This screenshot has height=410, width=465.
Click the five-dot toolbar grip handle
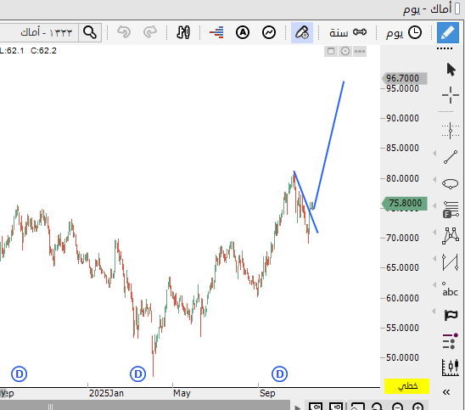coord(445,48)
